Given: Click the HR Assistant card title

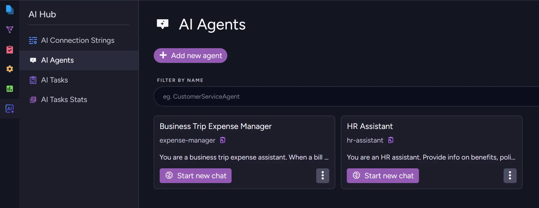Looking at the screenshot, I should pos(370,126).
